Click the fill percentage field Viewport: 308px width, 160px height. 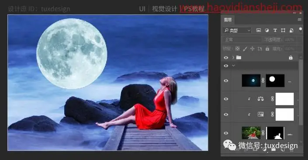[x=290, y=49]
